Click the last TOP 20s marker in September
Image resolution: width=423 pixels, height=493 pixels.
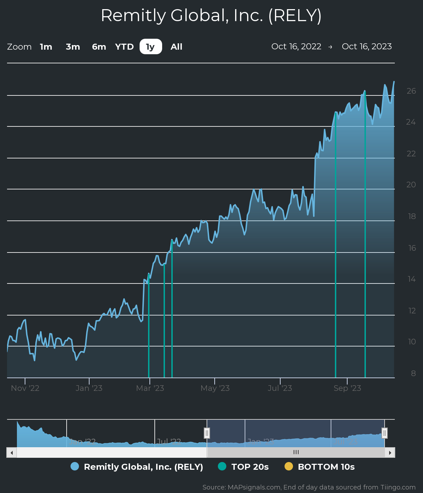pyautogui.click(x=365, y=235)
